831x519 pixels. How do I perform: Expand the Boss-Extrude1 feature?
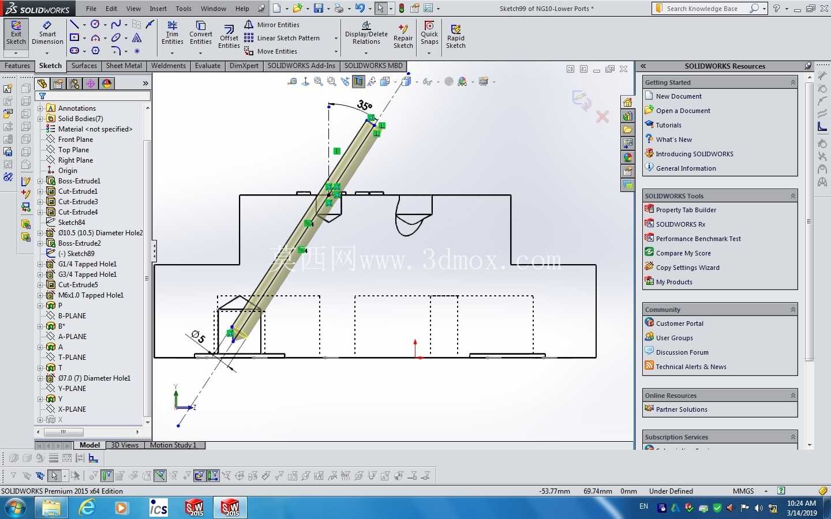tap(40, 181)
